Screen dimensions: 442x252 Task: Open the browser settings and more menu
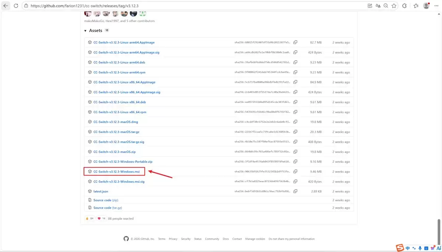(x=436, y=6)
